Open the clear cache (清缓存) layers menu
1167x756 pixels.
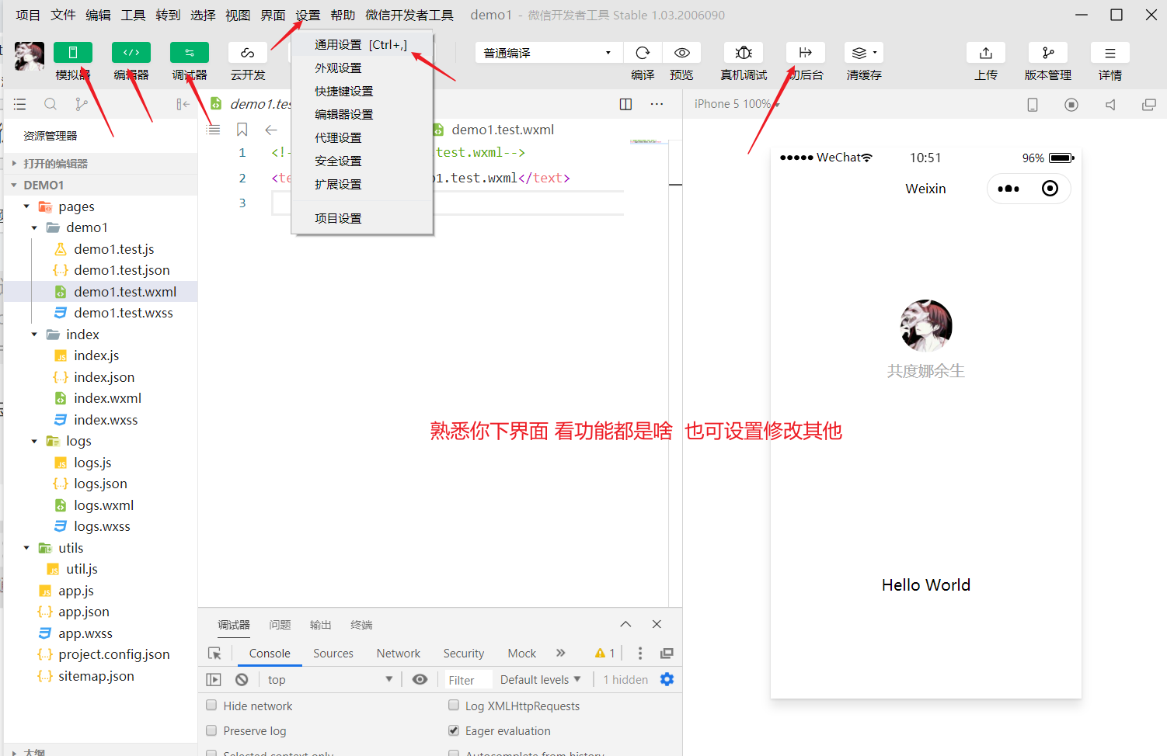point(864,53)
